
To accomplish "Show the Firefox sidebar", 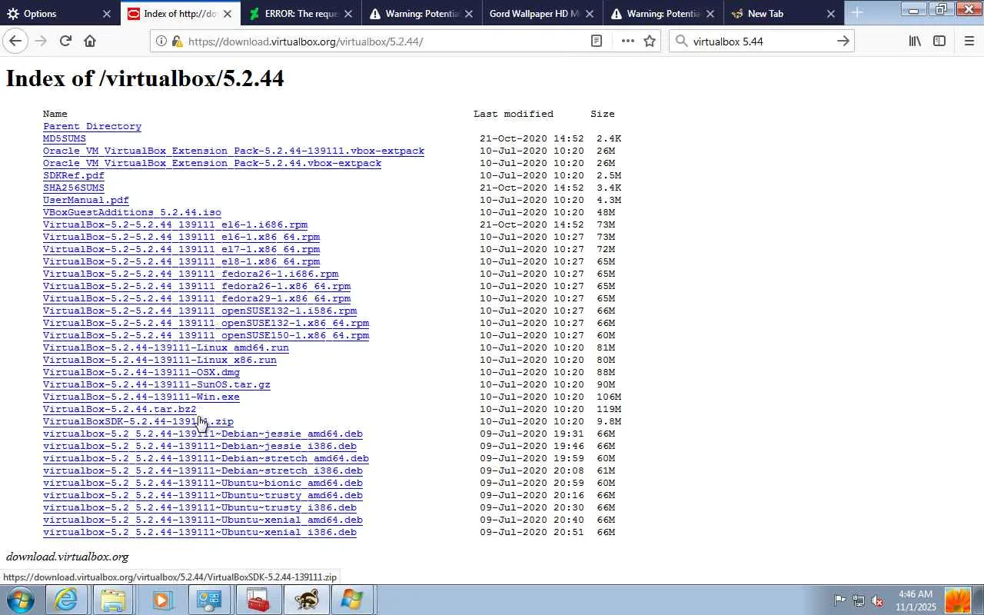I will (x=939, y=42).
